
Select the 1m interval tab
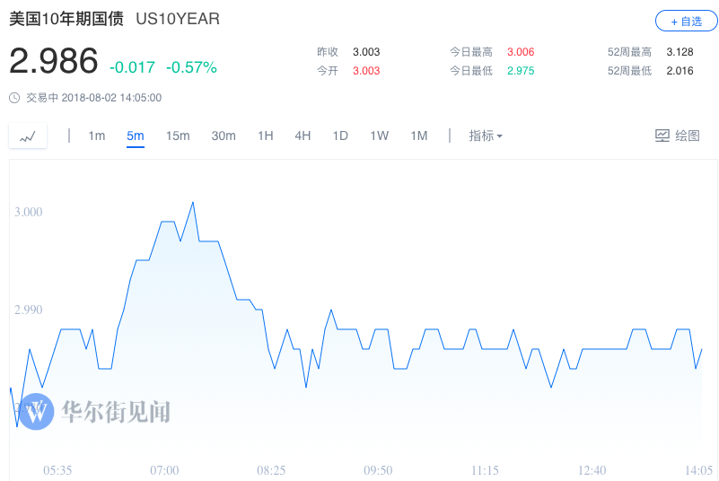click(97, 136)
